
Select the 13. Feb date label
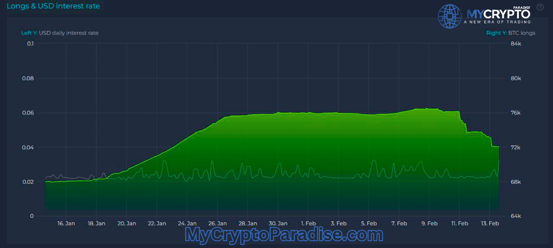(x=489, y=223)
